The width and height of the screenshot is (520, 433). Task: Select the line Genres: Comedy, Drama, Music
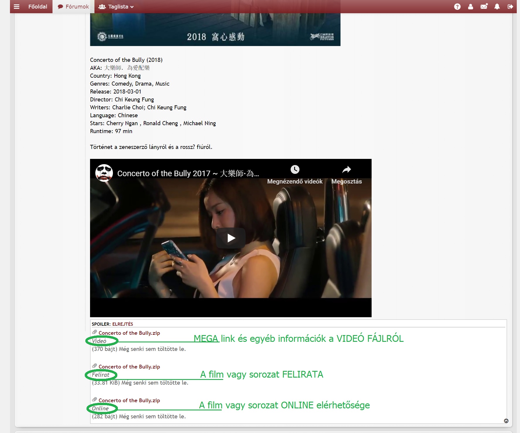pos(130,84)
